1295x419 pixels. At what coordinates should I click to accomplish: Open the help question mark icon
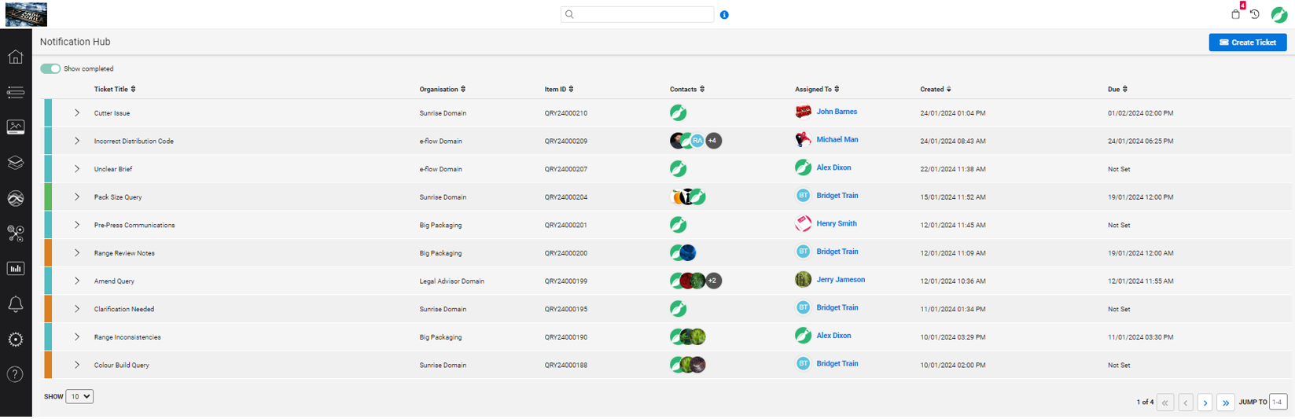pyautogui.click(x=16, y=375)
